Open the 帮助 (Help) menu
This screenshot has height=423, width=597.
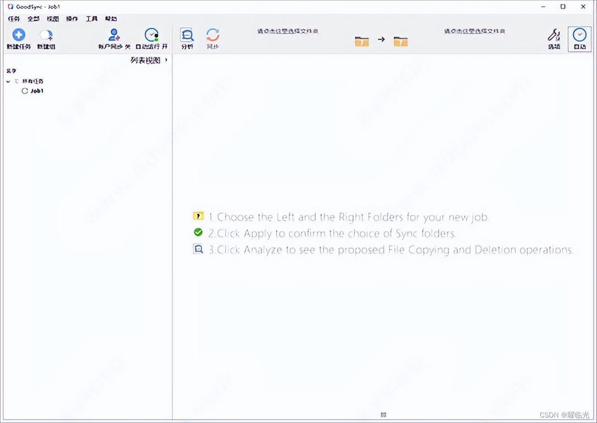click(x=111, y=19)
